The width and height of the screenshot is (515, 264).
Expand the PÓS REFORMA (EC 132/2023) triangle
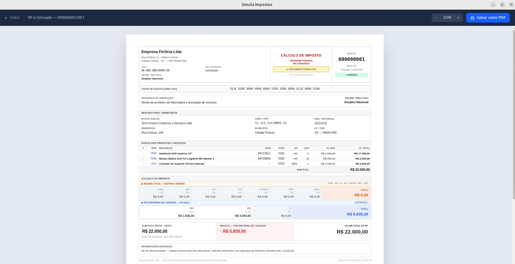pyautogui.click(x=142, y=203)
